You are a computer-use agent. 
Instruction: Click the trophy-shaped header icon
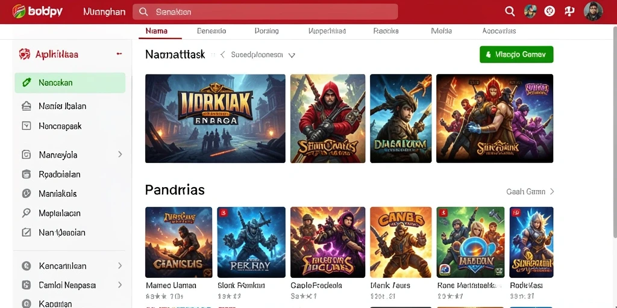(569, 11)
